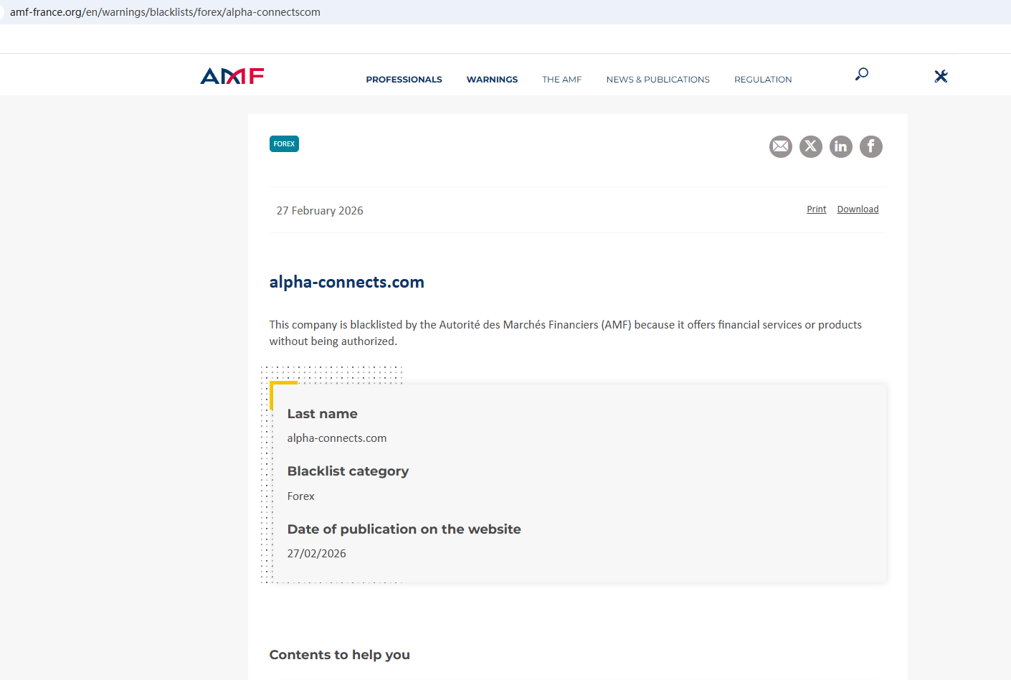Open the Warnings menu

coord(492,80)
